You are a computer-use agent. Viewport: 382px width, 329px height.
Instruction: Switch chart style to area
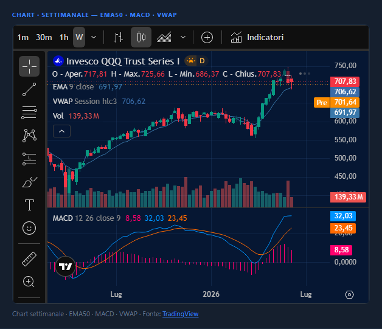tap(164, 37)
